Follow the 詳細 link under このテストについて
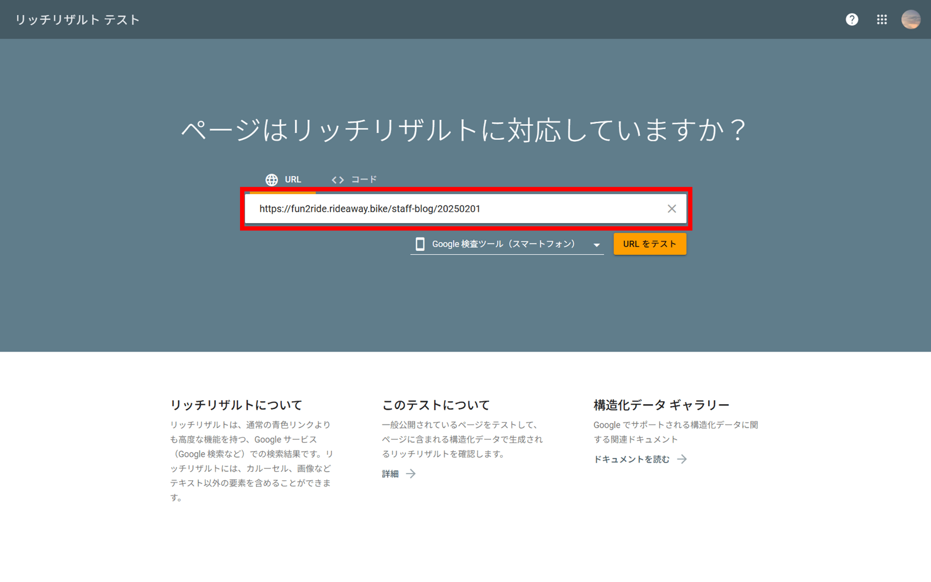Viewport: 931px width, 582px height. (390, 473)
